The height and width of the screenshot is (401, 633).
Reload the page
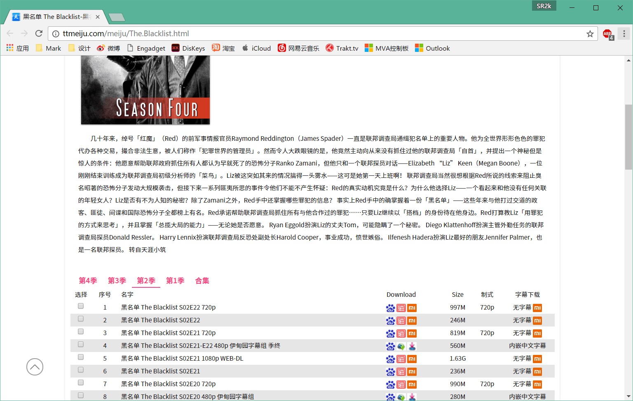[x=39, y=33]
